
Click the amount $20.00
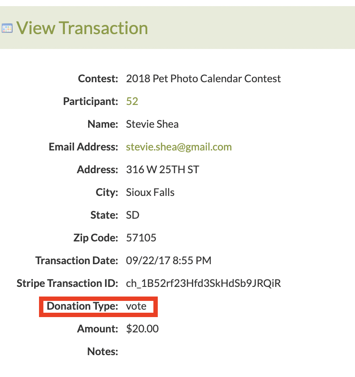pos(142,329)
